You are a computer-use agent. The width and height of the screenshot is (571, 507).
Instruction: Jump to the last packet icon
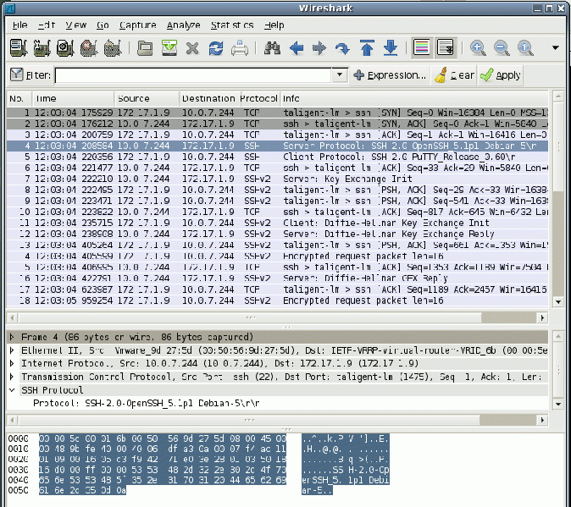[391, 48]
